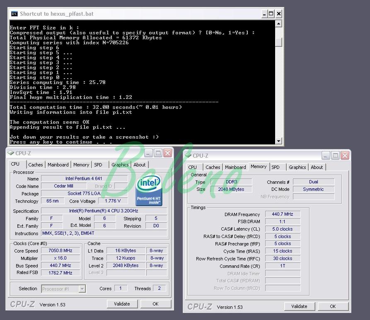
Task: Select Memory tab in right CPU-Z window
Action: point(259,166)
